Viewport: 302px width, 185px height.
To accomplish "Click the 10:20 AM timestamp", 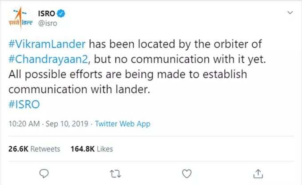I will point(24,124).
